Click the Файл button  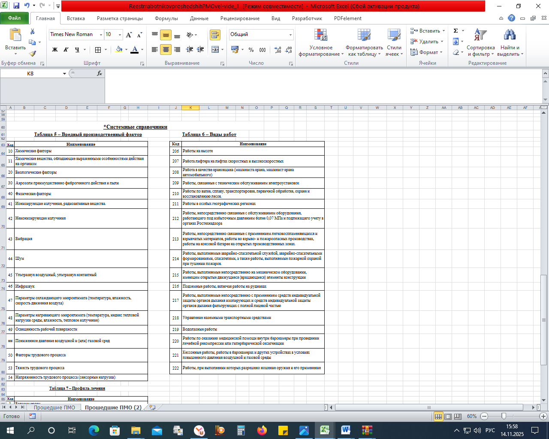(14, 18)
